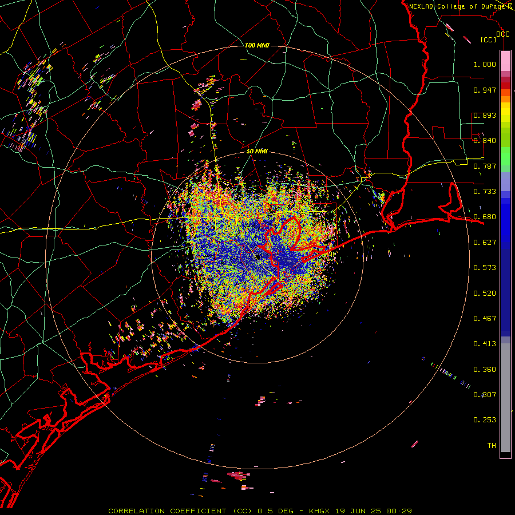
Task: Click the 19 JUN 25 date in the caption
Action: click(x=358, y=511)
